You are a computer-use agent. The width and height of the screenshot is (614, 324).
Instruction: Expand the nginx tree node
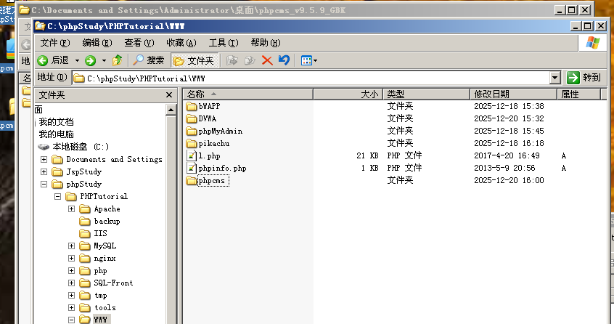coord(71,258)
